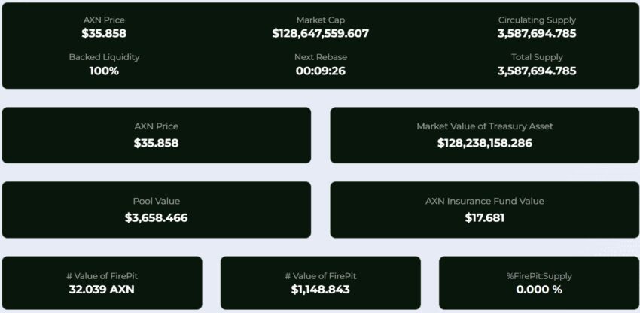Select the Total Supply figure
Viewport: 640px width, 313px height.
(x=537, y=71)
